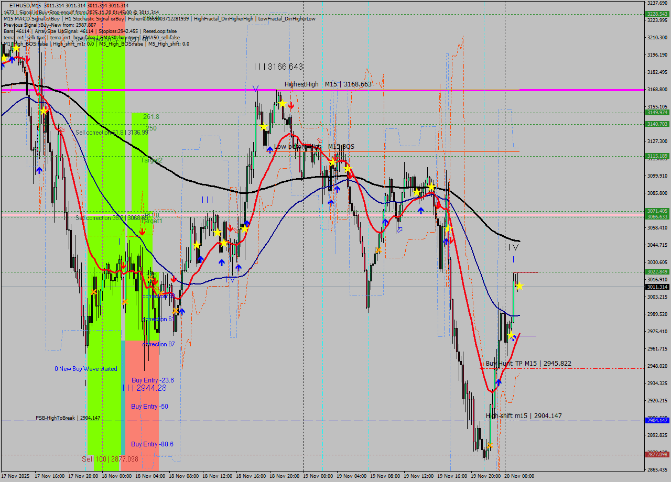This screenshot has width=671, height=482.
Task: Select the green 3228.543 price tag on axis
Action: pyautogui.click(x=657, y=14)
